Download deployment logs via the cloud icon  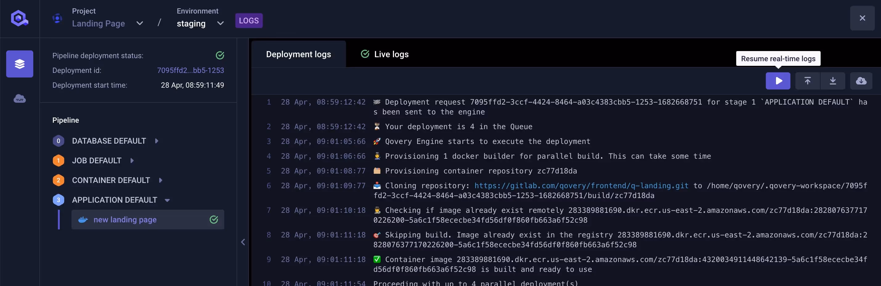point(862,81)
